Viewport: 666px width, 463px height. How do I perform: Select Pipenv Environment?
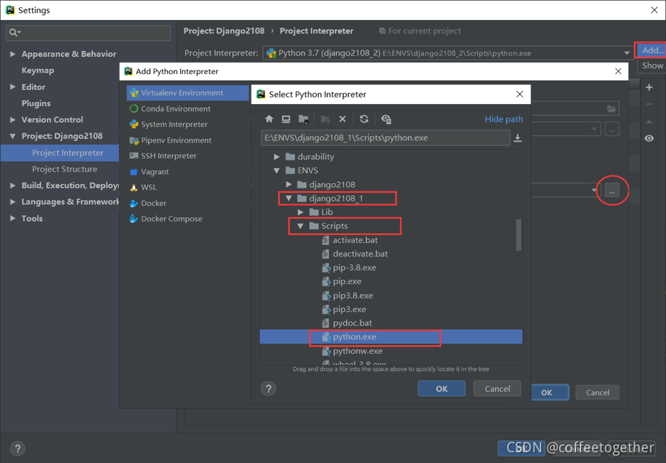click(188, 140)
